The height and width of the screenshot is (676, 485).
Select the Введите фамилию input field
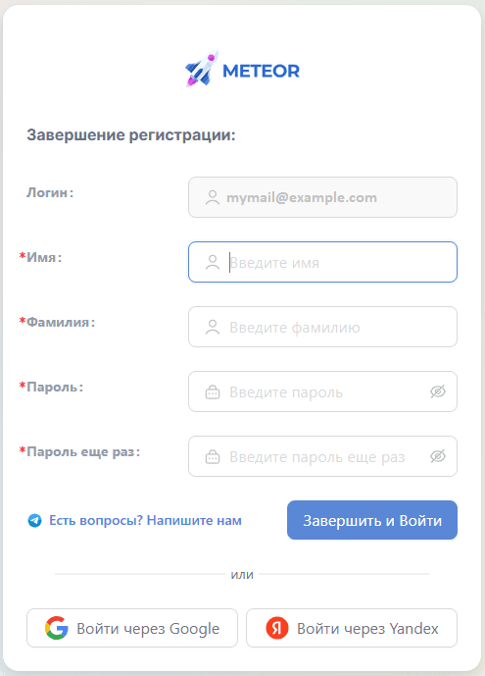coord(322,327)
